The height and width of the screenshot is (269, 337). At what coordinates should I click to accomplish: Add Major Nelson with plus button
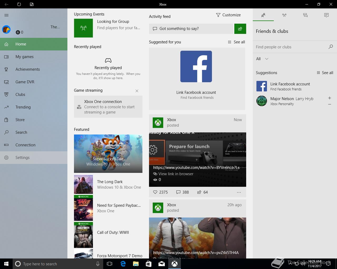(x=330, y=98)
